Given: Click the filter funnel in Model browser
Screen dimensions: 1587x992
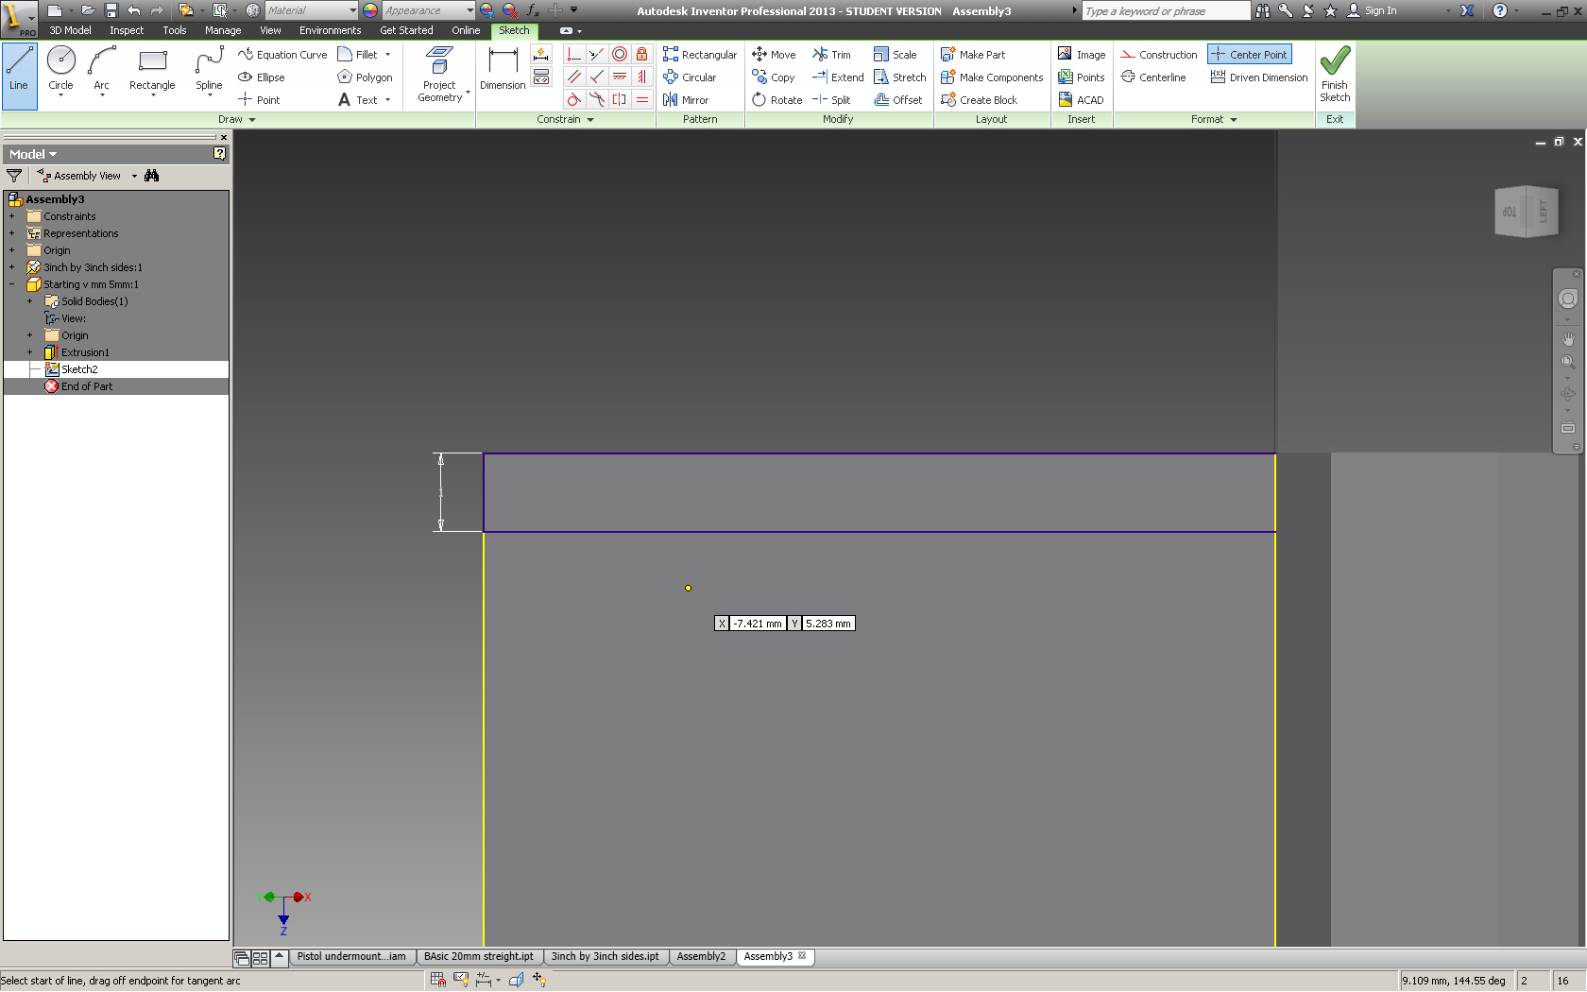Looking at the screenshot, I should click(x=14, y=176).
